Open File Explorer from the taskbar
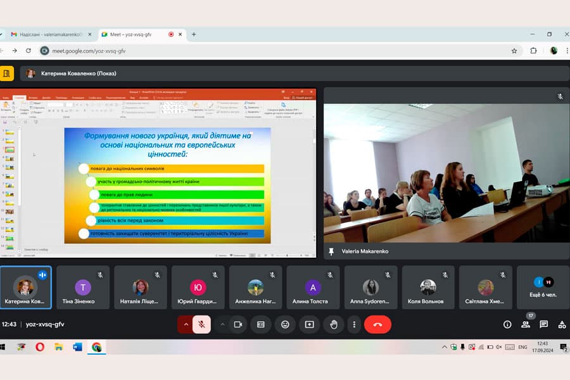The height and width of the screenshot is (380, 570). (58, 347)
